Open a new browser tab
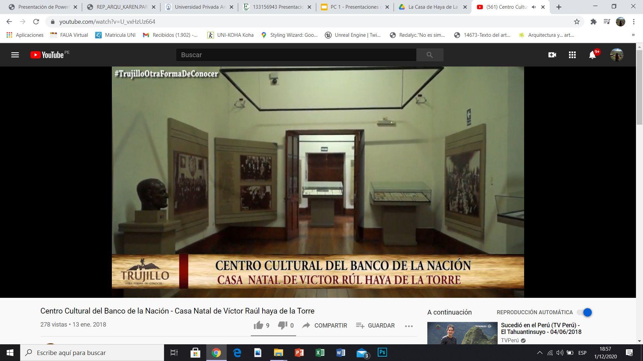643x361 pixels. [559, 7]
